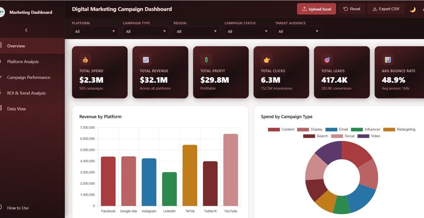Screen dimensions: 424x218
Task: Open the Region filter dropdown
Action: (197, 32)
